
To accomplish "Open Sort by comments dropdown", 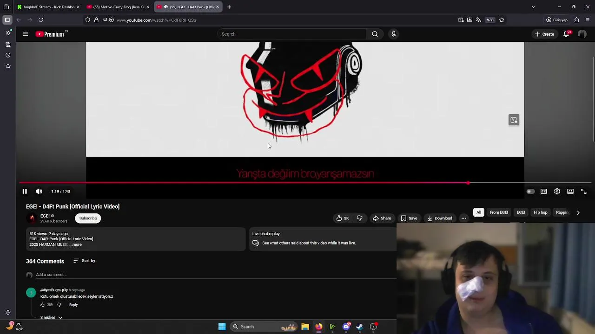I will tap(84, 261).
